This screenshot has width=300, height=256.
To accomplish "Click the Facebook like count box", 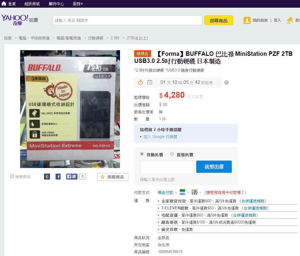I will click(82, 177).
